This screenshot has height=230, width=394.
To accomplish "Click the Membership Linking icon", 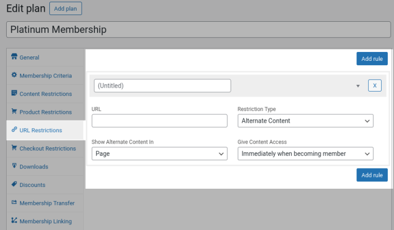I will [14, 221].
